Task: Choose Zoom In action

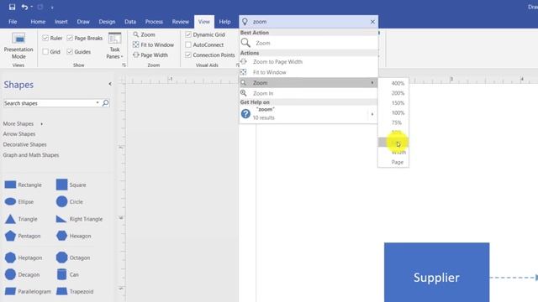Action: tap(309, 93)
